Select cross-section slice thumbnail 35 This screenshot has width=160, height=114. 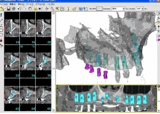click(x=44, y=61)
